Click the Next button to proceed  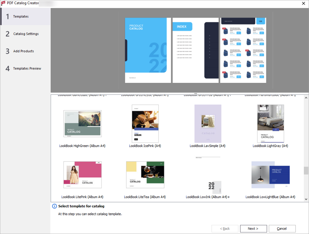click(x=253, y=229)
